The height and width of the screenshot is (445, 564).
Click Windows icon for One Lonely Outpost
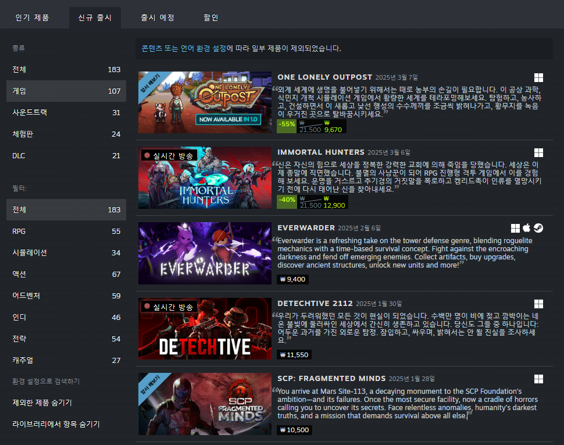[x=538, y=78]
